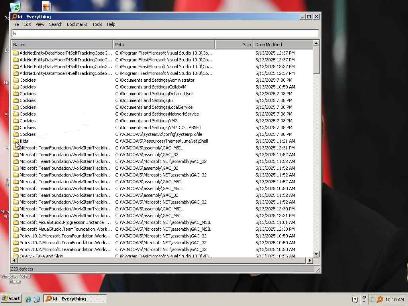Click the second quick launch icon
This screenshot has height=306, width=408.
37,299
